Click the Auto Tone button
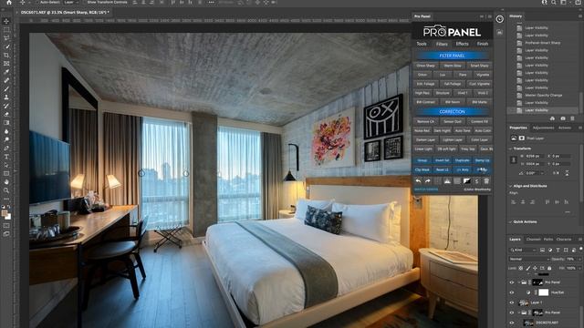The width and height of the screenshot is (584, 328). pos(463,131)
